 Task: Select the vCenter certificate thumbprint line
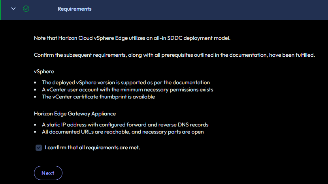coord(98,97)
